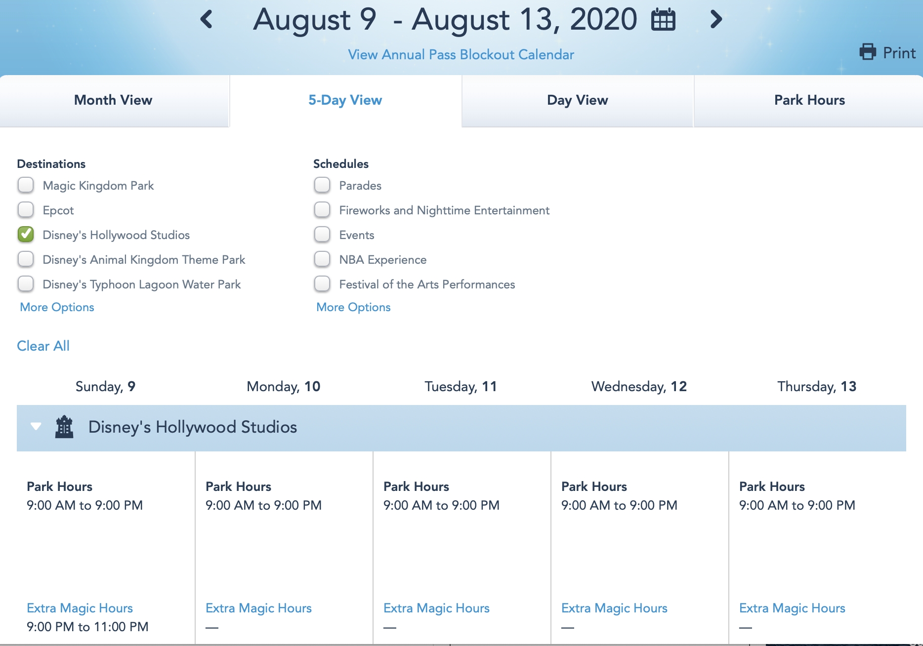
Task: Check Magic Kingdom Park checkbox
Action: 26,185
